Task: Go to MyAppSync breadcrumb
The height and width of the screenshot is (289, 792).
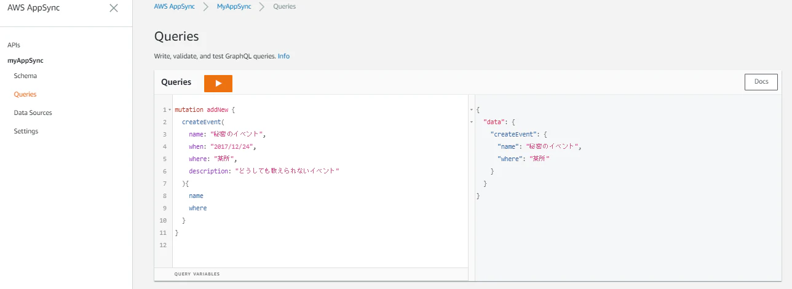Action: click(234, 6)
